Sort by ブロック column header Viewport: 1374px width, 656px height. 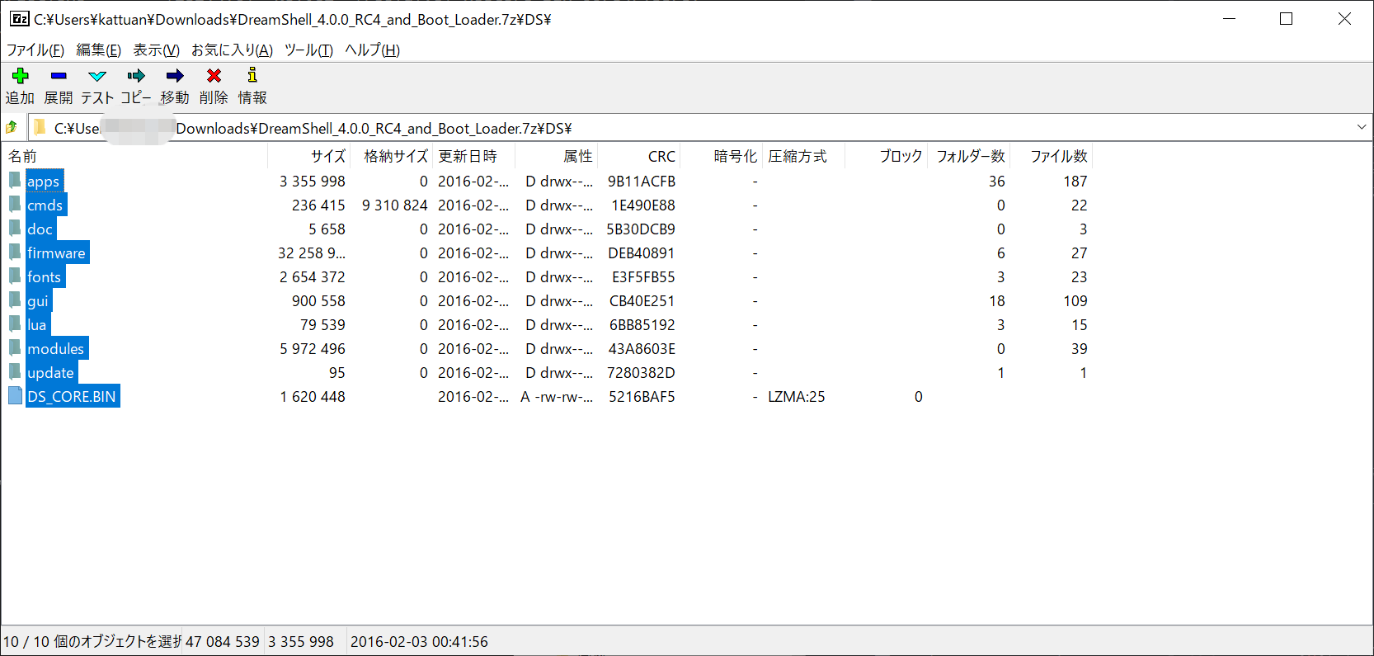click(x=887, y=156)
